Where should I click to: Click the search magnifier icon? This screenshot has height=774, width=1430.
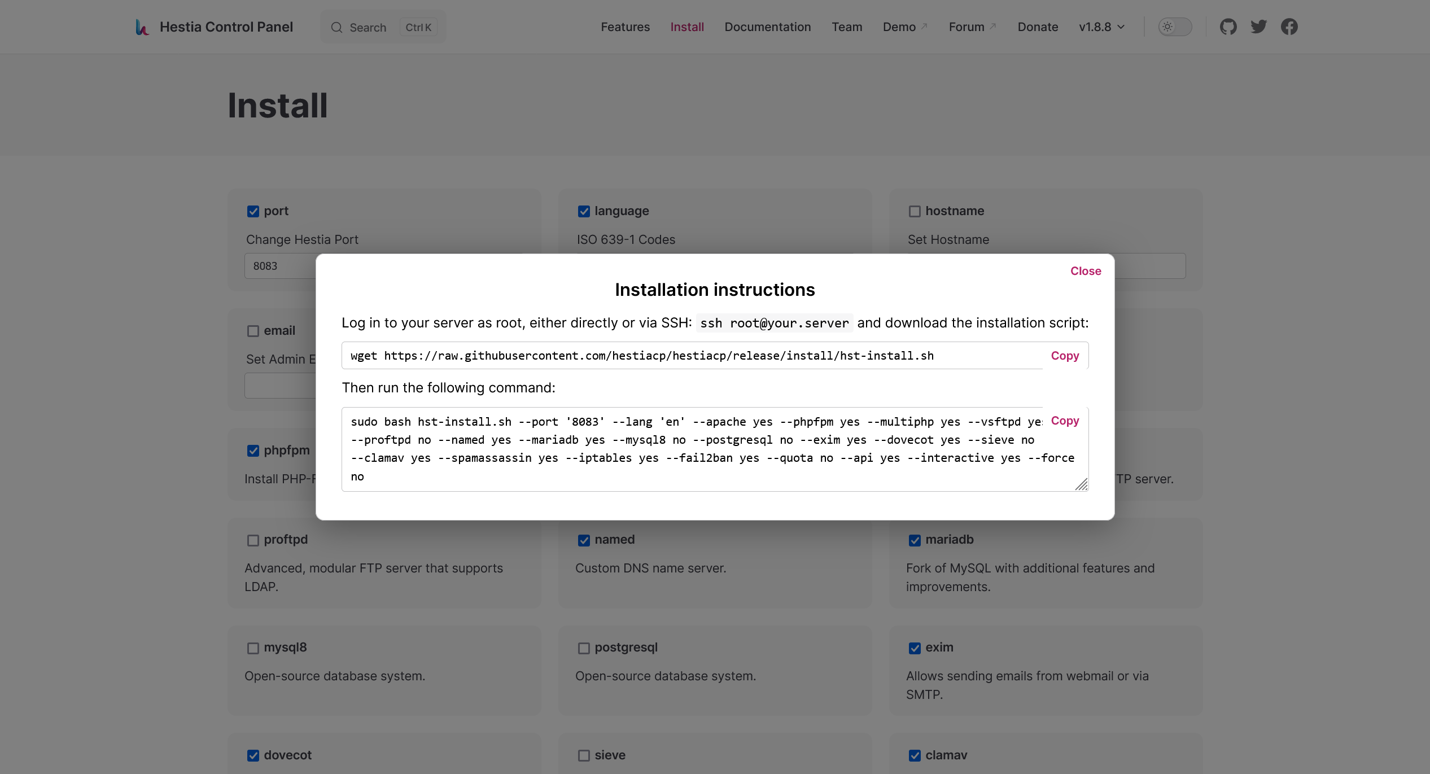click(x=337, y=28)
